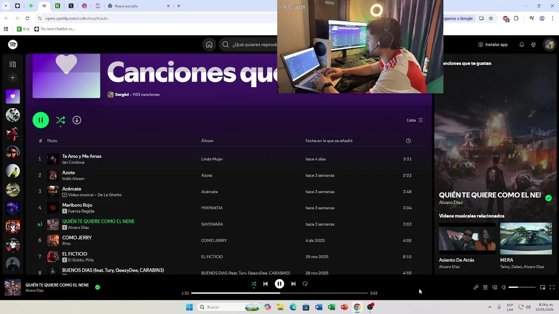
Task: Open miniplayer from player bar
Action: 542,287
